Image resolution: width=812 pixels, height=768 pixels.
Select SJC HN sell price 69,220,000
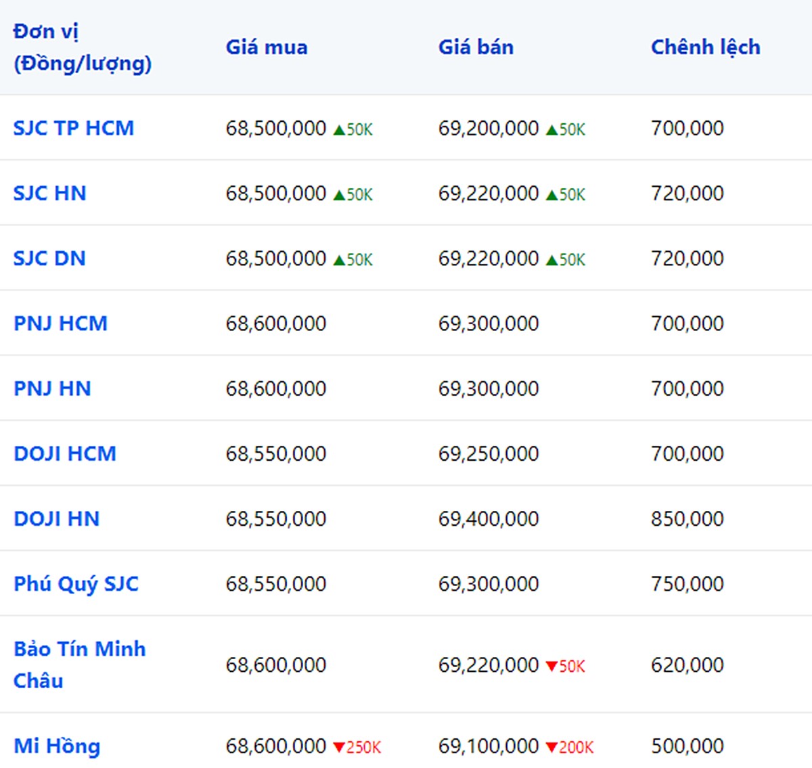tap(489, 193)
